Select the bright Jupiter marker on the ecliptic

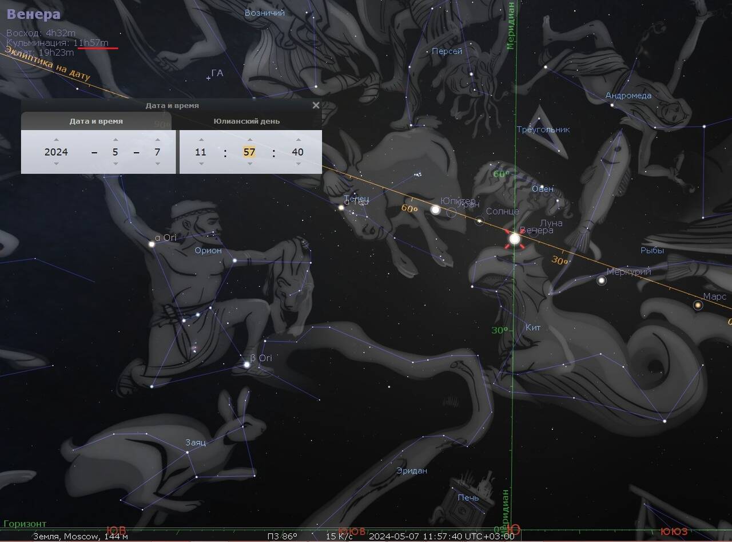click(x=435, y=210)
